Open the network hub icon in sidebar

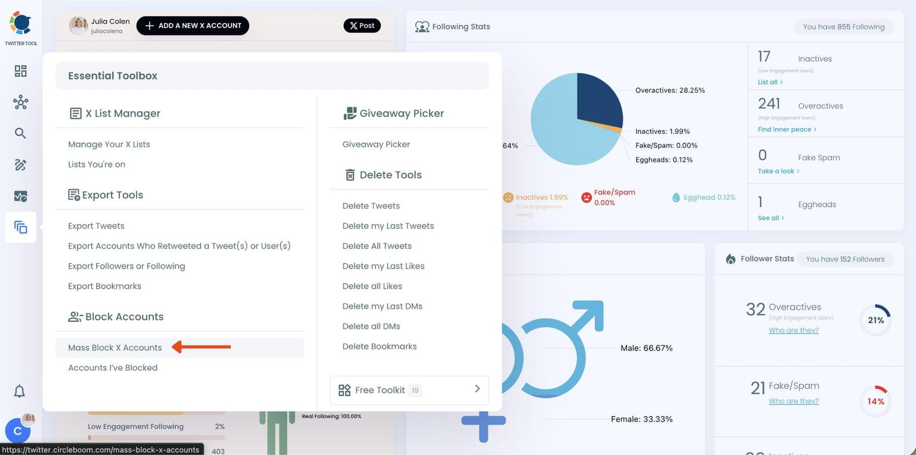click(21, 102)
